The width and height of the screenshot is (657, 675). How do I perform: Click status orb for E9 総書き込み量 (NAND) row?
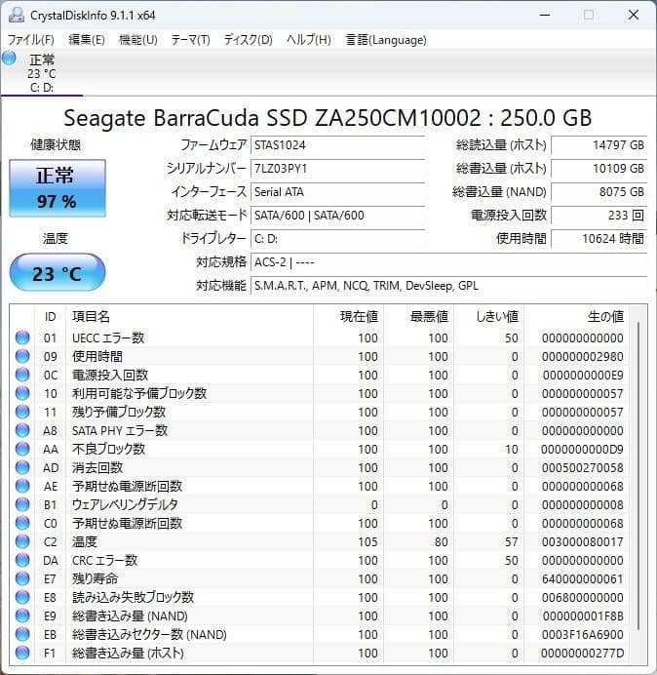tap(22, 615)
